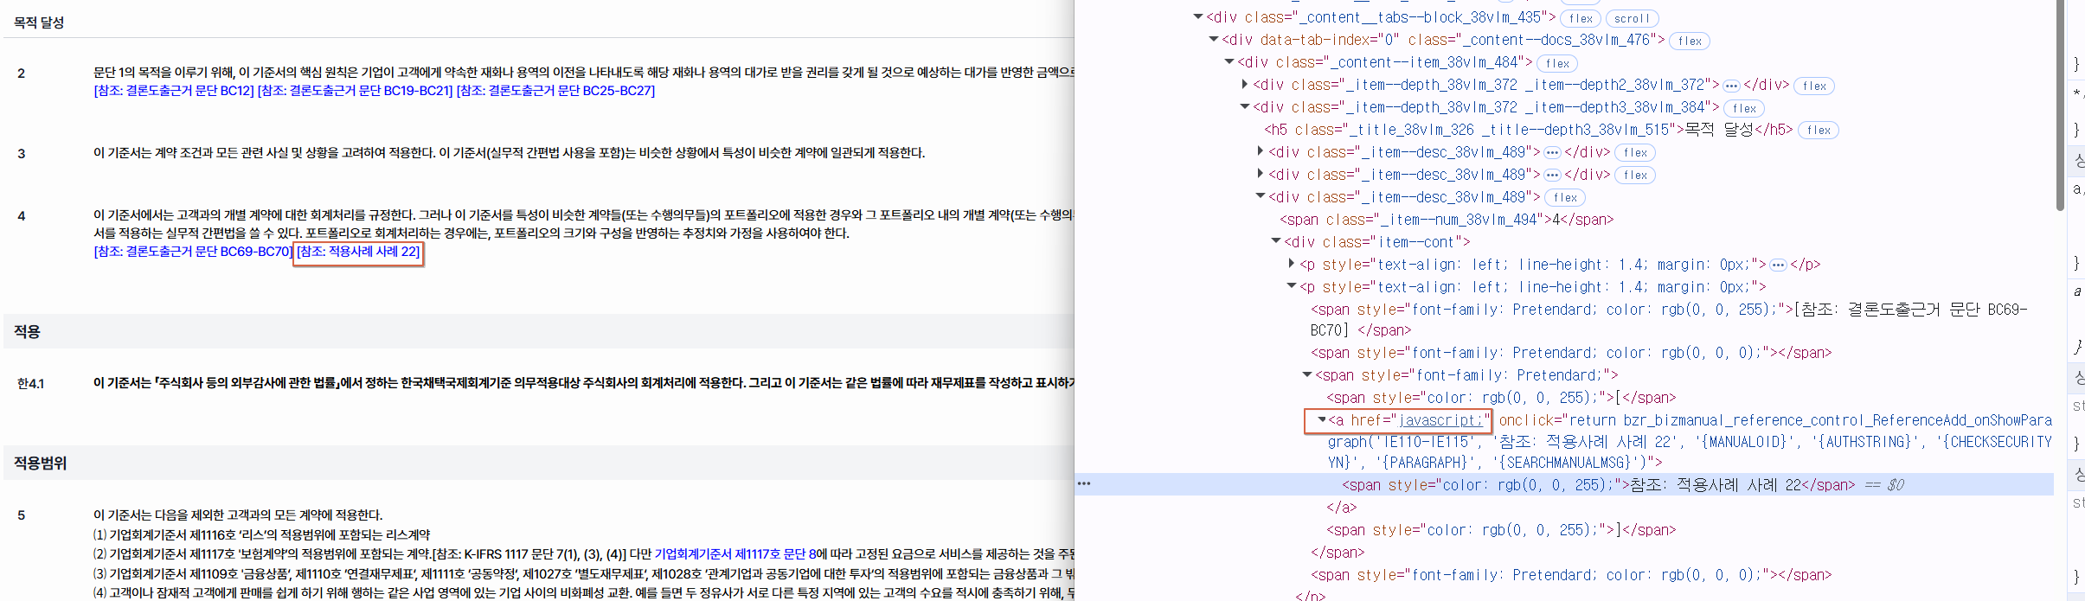Click the DevTools Elements panel vertical scrollbar

point(2061,104)
